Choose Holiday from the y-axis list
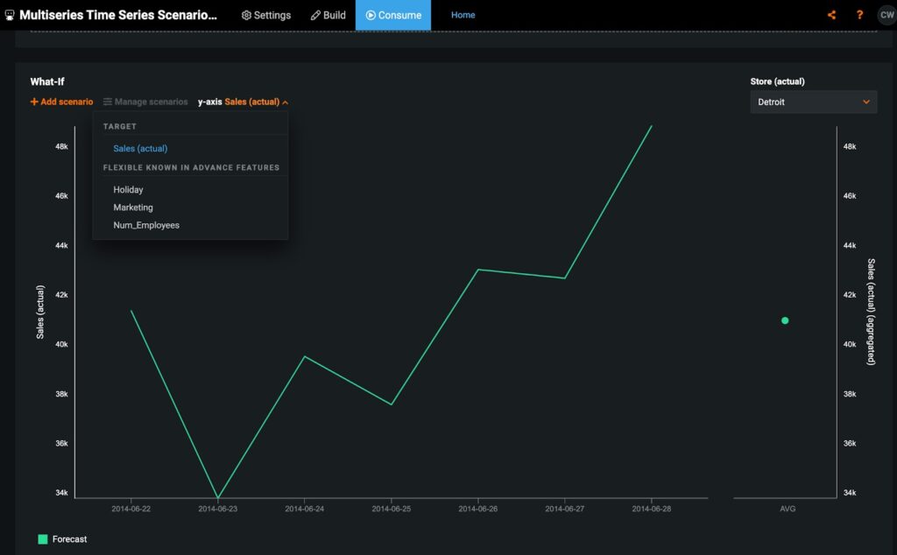Image resolution: width=897 pixels, height=555 pixels. [x=128, y=190]
